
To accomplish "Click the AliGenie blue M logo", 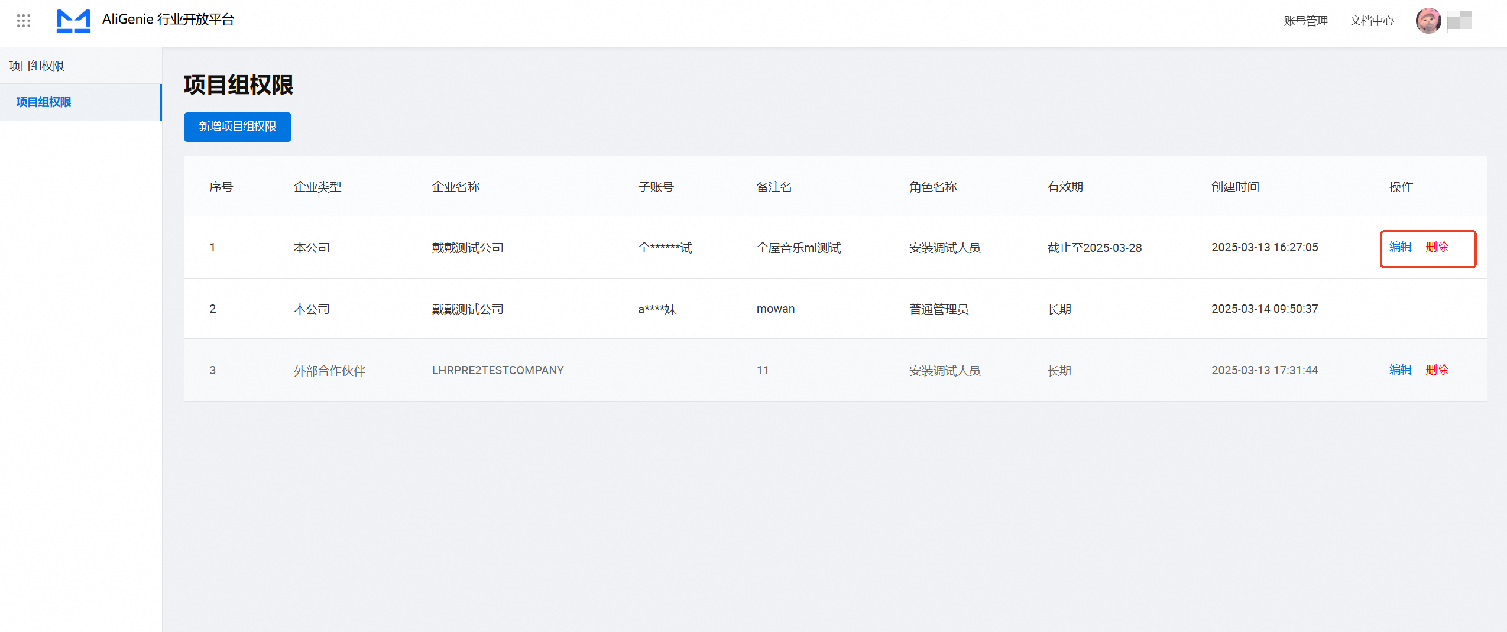I will pyautogui.click(x=73, y=21).
